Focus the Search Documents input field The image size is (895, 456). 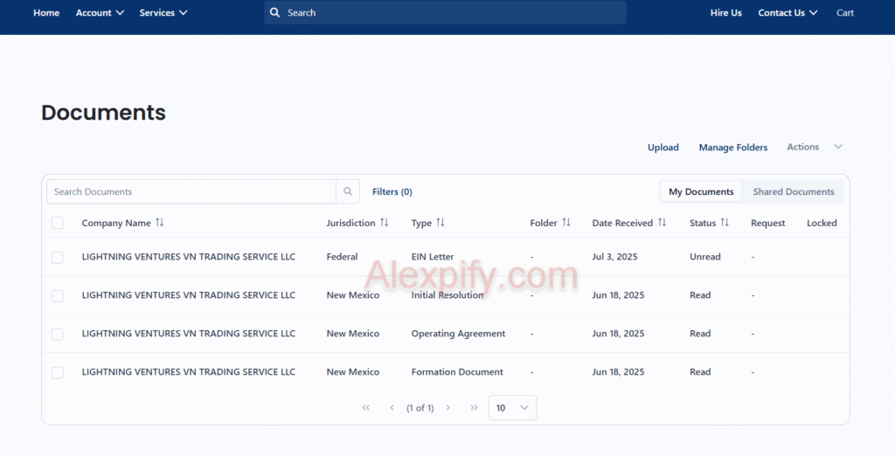coord(191,191)
